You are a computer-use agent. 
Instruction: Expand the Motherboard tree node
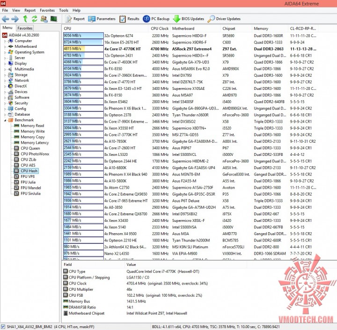coord(5,47)
